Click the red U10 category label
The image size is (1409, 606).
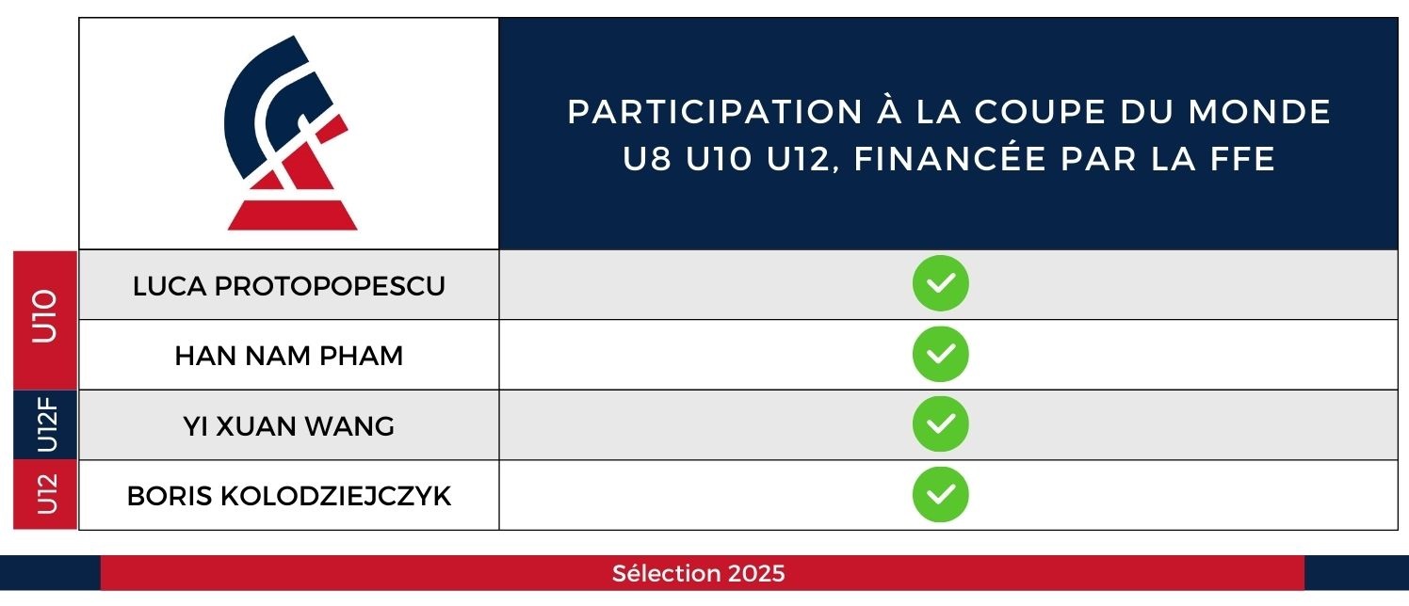tap(45, 320)
